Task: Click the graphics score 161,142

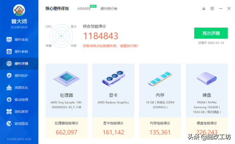Action: point(113,132)
